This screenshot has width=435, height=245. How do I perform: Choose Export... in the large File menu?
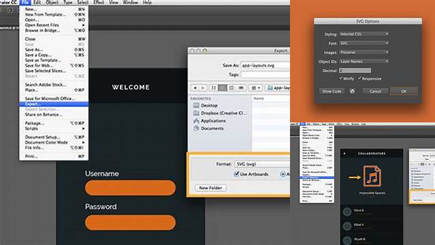[x=54, y=104]
